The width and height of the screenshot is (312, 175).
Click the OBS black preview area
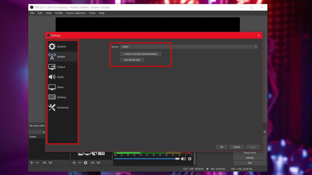coord(148,24)
